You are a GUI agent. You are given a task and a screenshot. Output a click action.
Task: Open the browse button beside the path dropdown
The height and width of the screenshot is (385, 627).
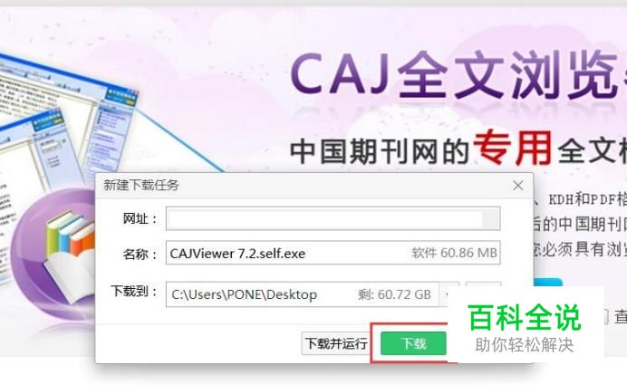483,284
